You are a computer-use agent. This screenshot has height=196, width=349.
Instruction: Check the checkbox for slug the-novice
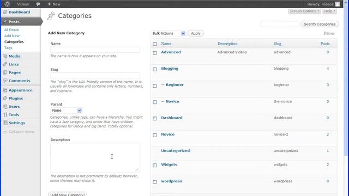(x=155, y=102)
